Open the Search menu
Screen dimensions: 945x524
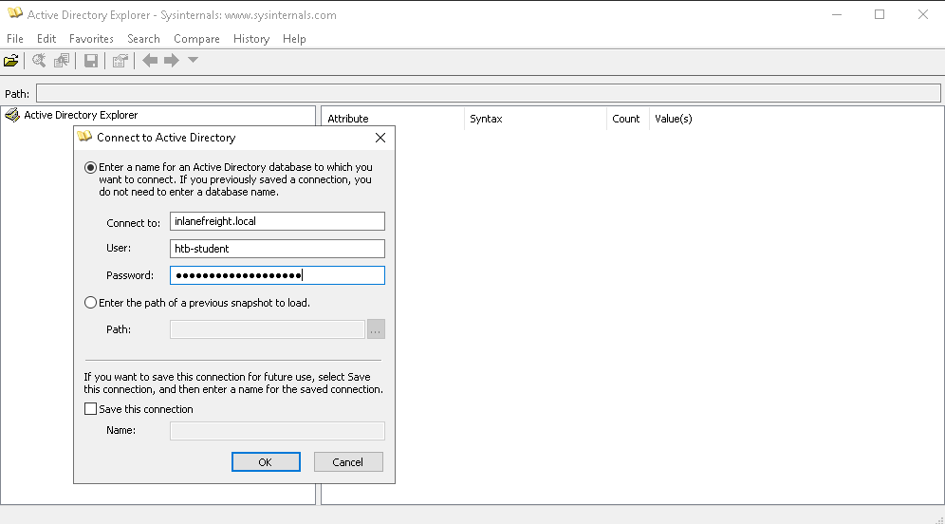tap(143, 39)
